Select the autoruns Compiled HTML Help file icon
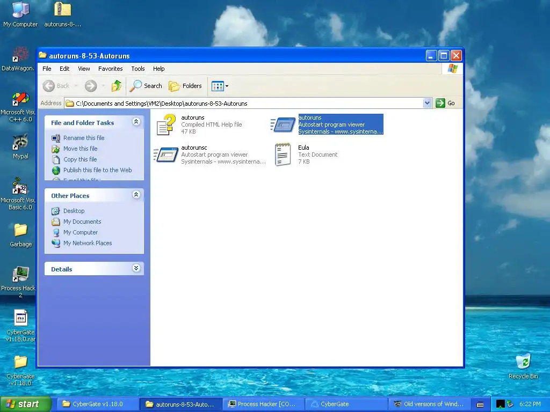550x412 pixels. pos(167,124)
